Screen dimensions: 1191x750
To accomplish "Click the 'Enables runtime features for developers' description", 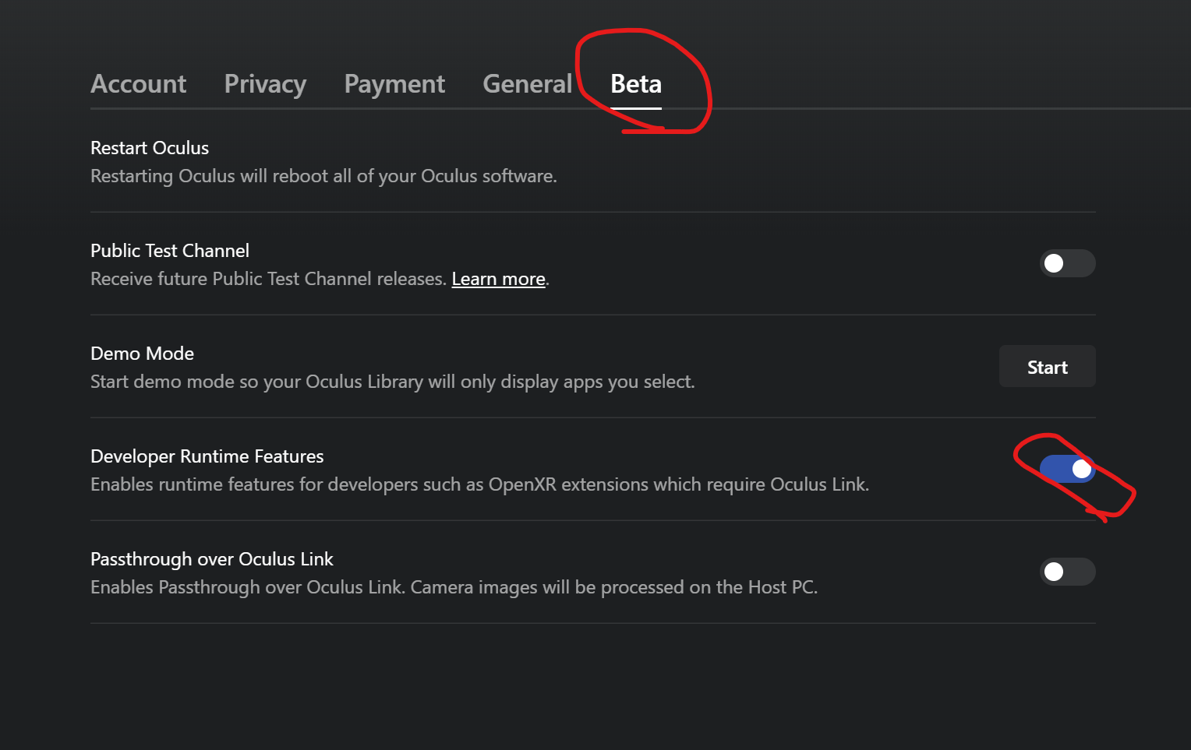I will pyautogui.click(x=479, y=484).
